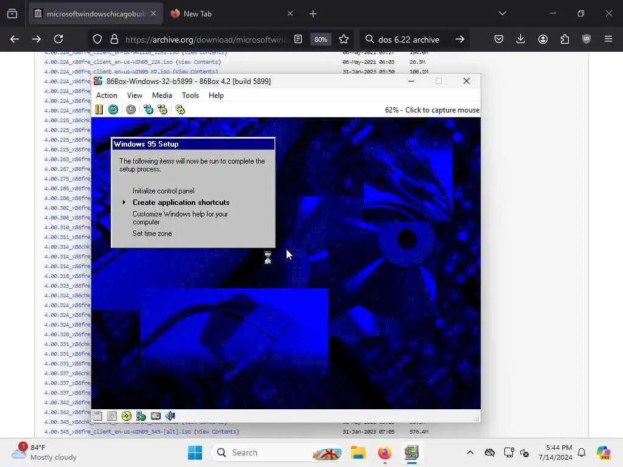Click the CD-ROM drive status icon
623x467 pixels.
(127, 416)
